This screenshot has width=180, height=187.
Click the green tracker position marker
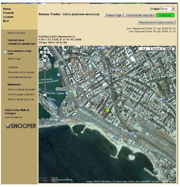(108, 111)
